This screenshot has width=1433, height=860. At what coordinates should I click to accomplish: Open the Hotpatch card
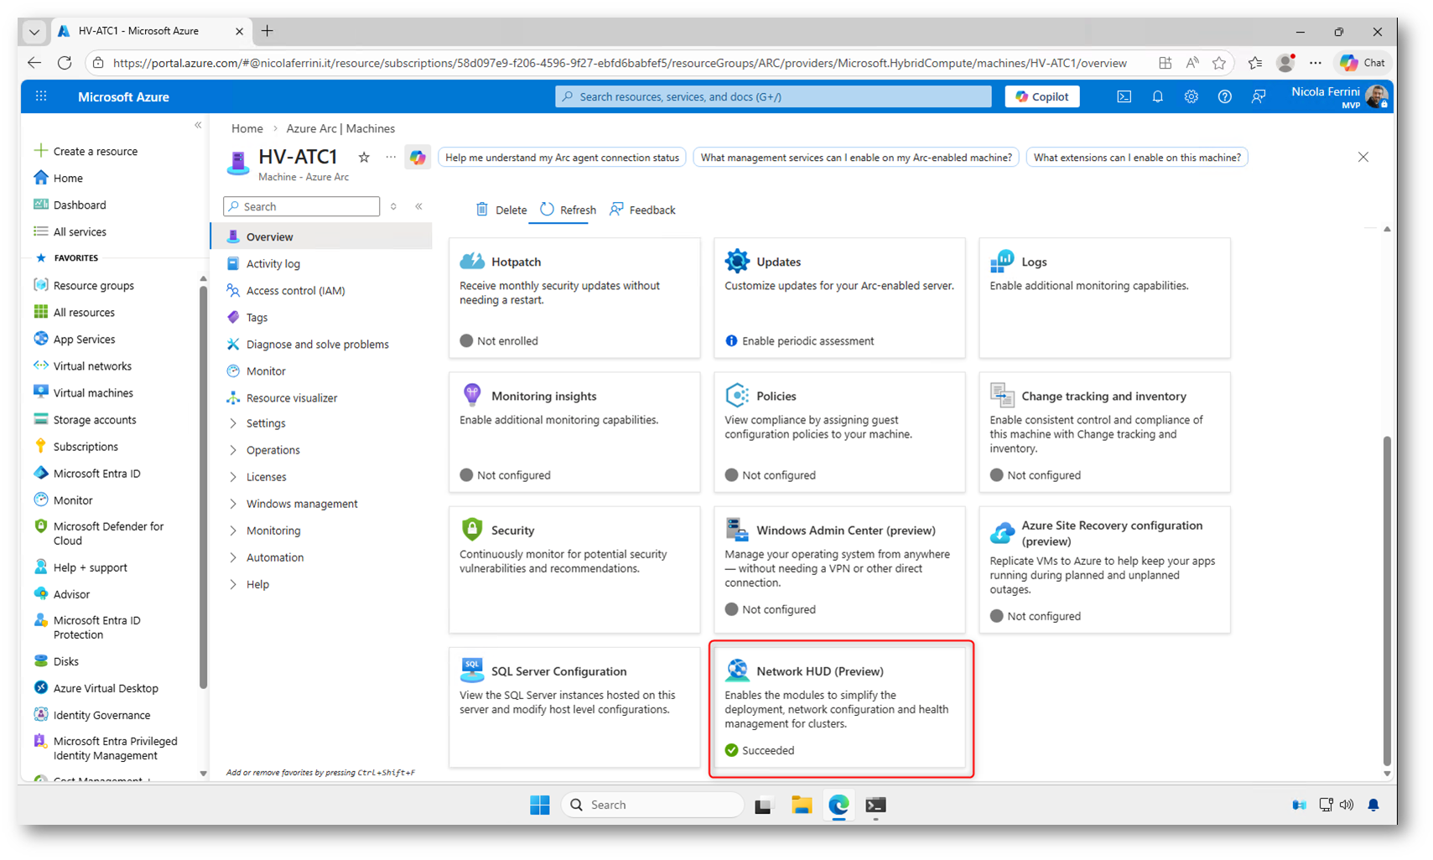coord(574,298)
